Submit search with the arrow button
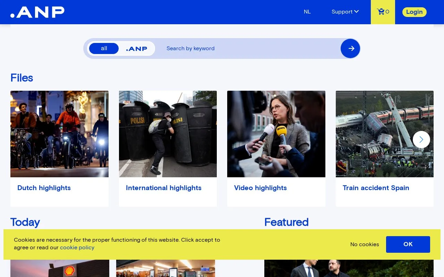 pyautogui.click(x=350, y=48)
